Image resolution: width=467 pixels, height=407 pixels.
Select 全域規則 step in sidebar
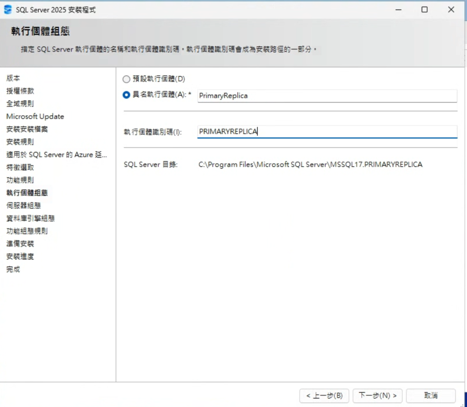20,103
